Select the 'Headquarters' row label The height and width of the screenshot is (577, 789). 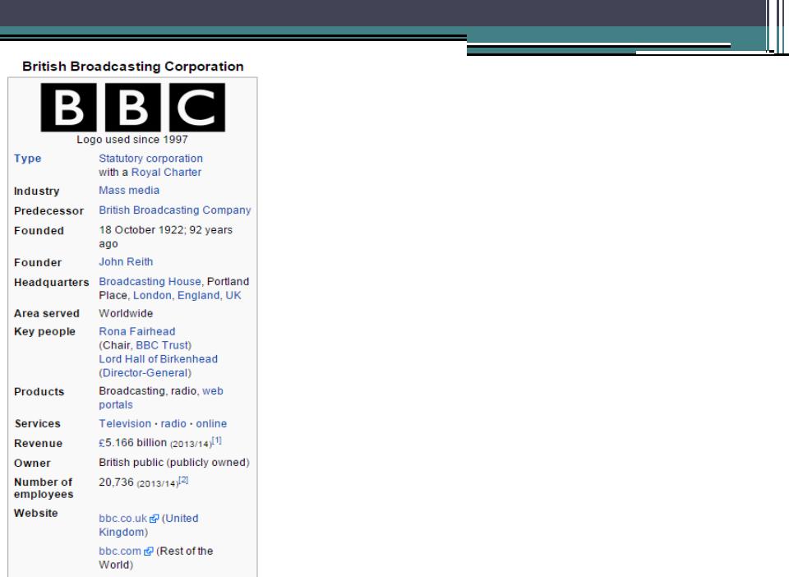(51, 283)
